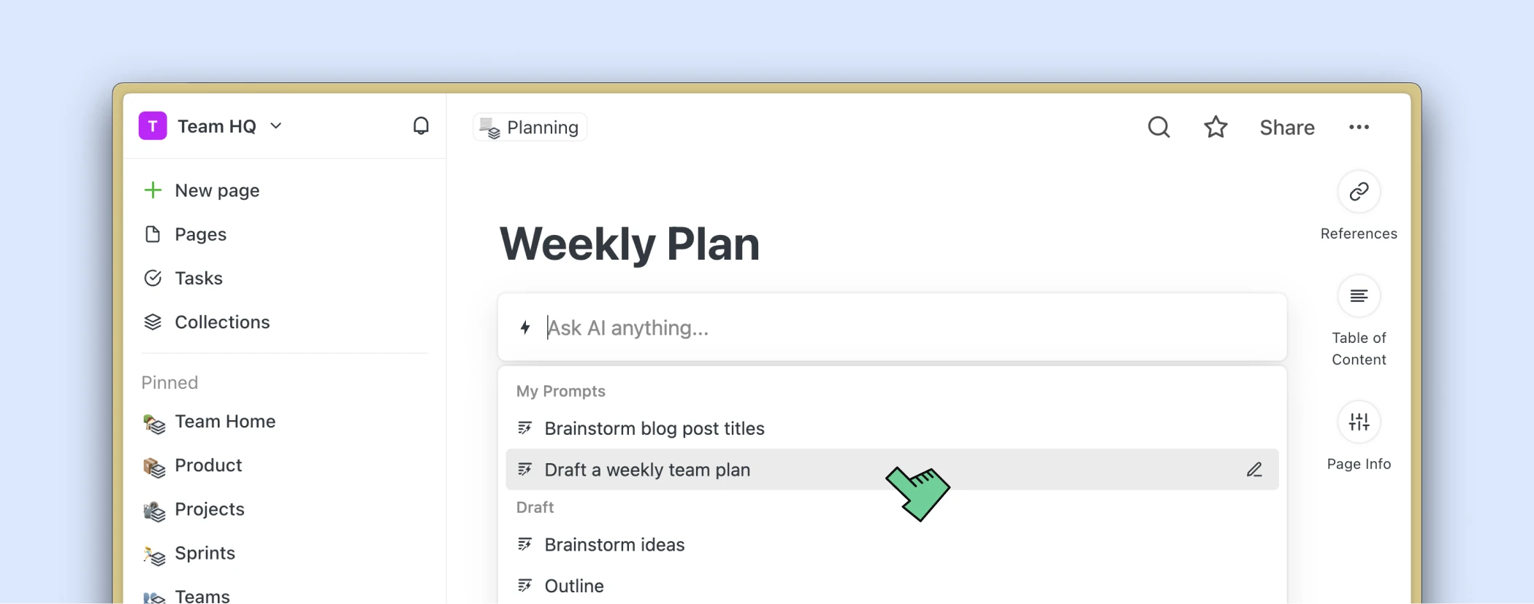1534x604 pixels.
Task: Choose the Brainstorm ideas prompt
Action: click(614, 545)
